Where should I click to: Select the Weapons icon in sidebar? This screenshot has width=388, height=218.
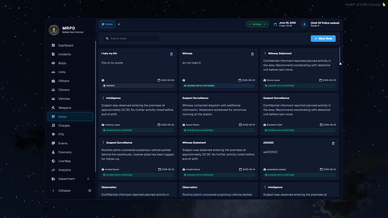(x=53, y=108)
